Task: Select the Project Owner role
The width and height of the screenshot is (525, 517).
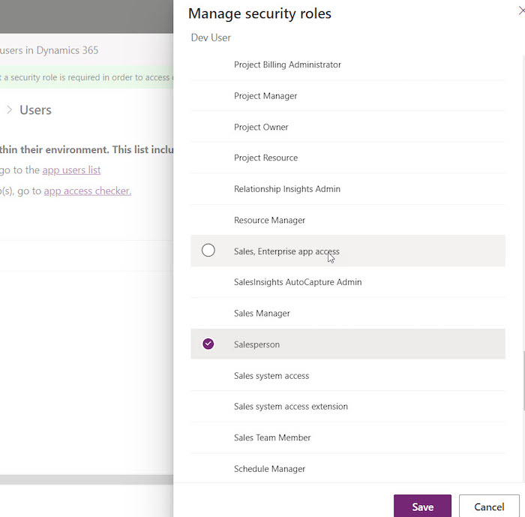Action: (348, 127)
